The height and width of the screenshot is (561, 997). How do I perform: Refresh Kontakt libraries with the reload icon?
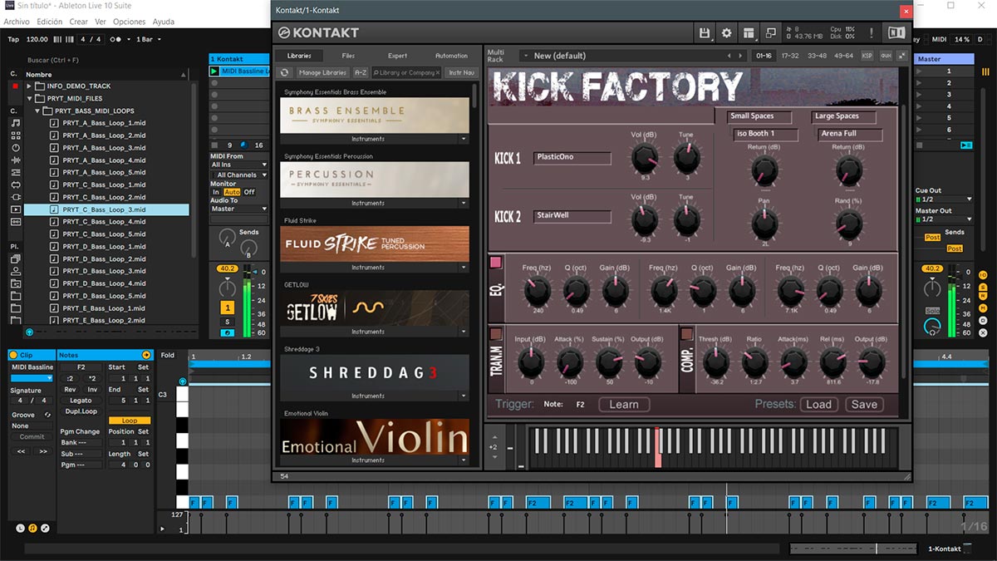tap(285, 73)
